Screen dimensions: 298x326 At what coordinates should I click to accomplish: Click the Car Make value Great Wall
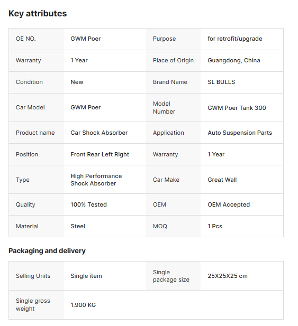click(x=222, y=180)
